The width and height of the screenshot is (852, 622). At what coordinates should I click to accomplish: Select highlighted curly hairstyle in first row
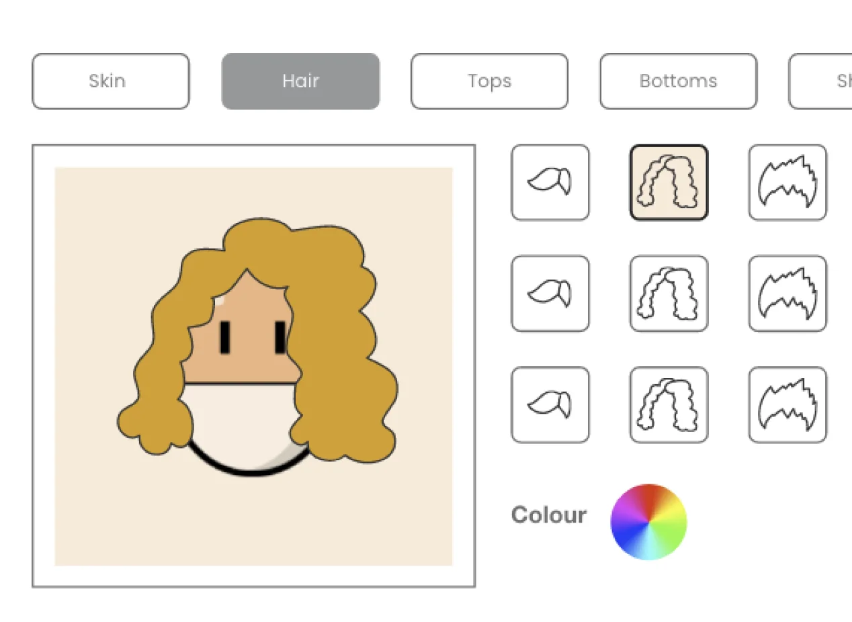pos(669,183)
